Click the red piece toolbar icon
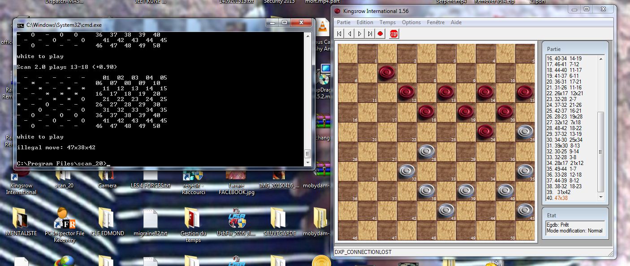Screen dimensions: 630x266 [380, 34]
